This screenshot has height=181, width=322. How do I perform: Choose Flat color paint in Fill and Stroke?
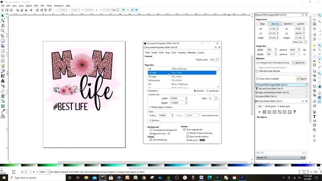click(x=264, y=112)
